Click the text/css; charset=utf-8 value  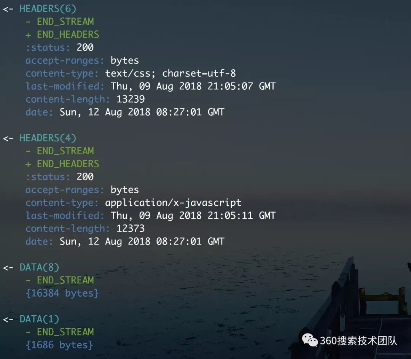click(x=170, y=73)
